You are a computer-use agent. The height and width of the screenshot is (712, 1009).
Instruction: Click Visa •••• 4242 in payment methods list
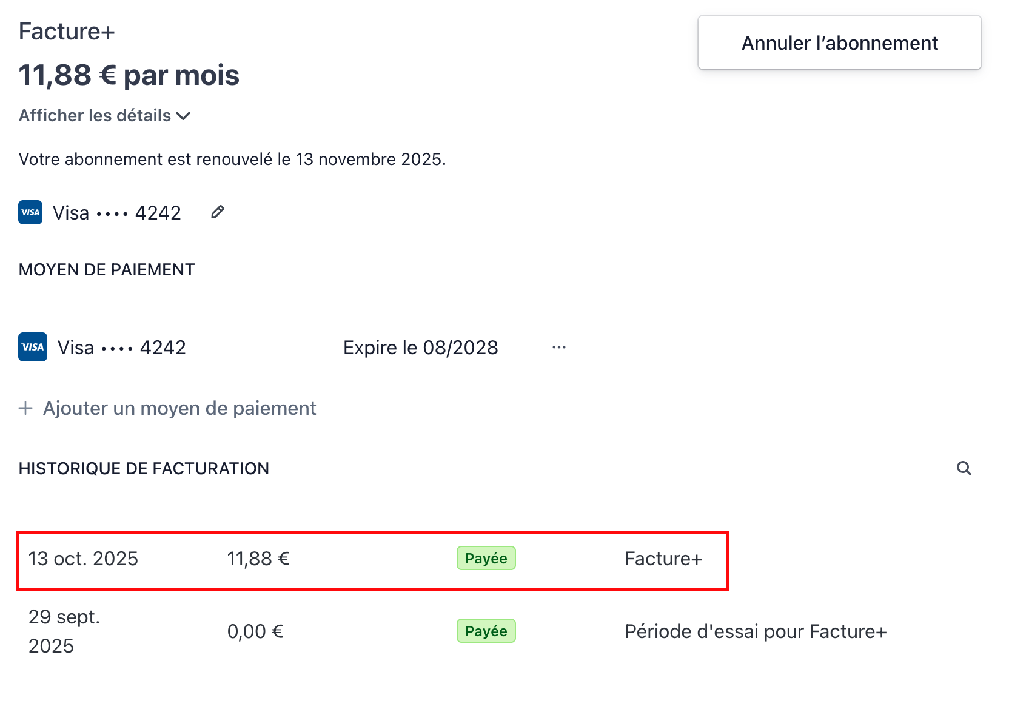pyautogui.click(x=121, y=348)
